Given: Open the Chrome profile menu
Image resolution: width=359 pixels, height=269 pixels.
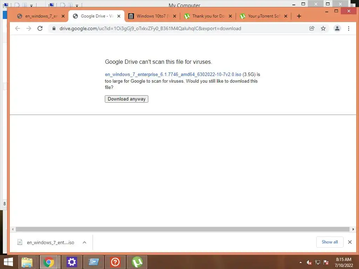Looking at the screenshot, I should pos(337,28).
